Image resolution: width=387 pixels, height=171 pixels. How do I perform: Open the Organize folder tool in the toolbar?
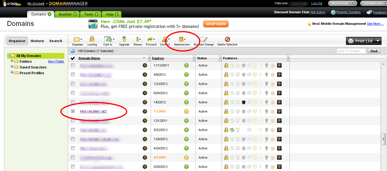(x=77, y=41)
